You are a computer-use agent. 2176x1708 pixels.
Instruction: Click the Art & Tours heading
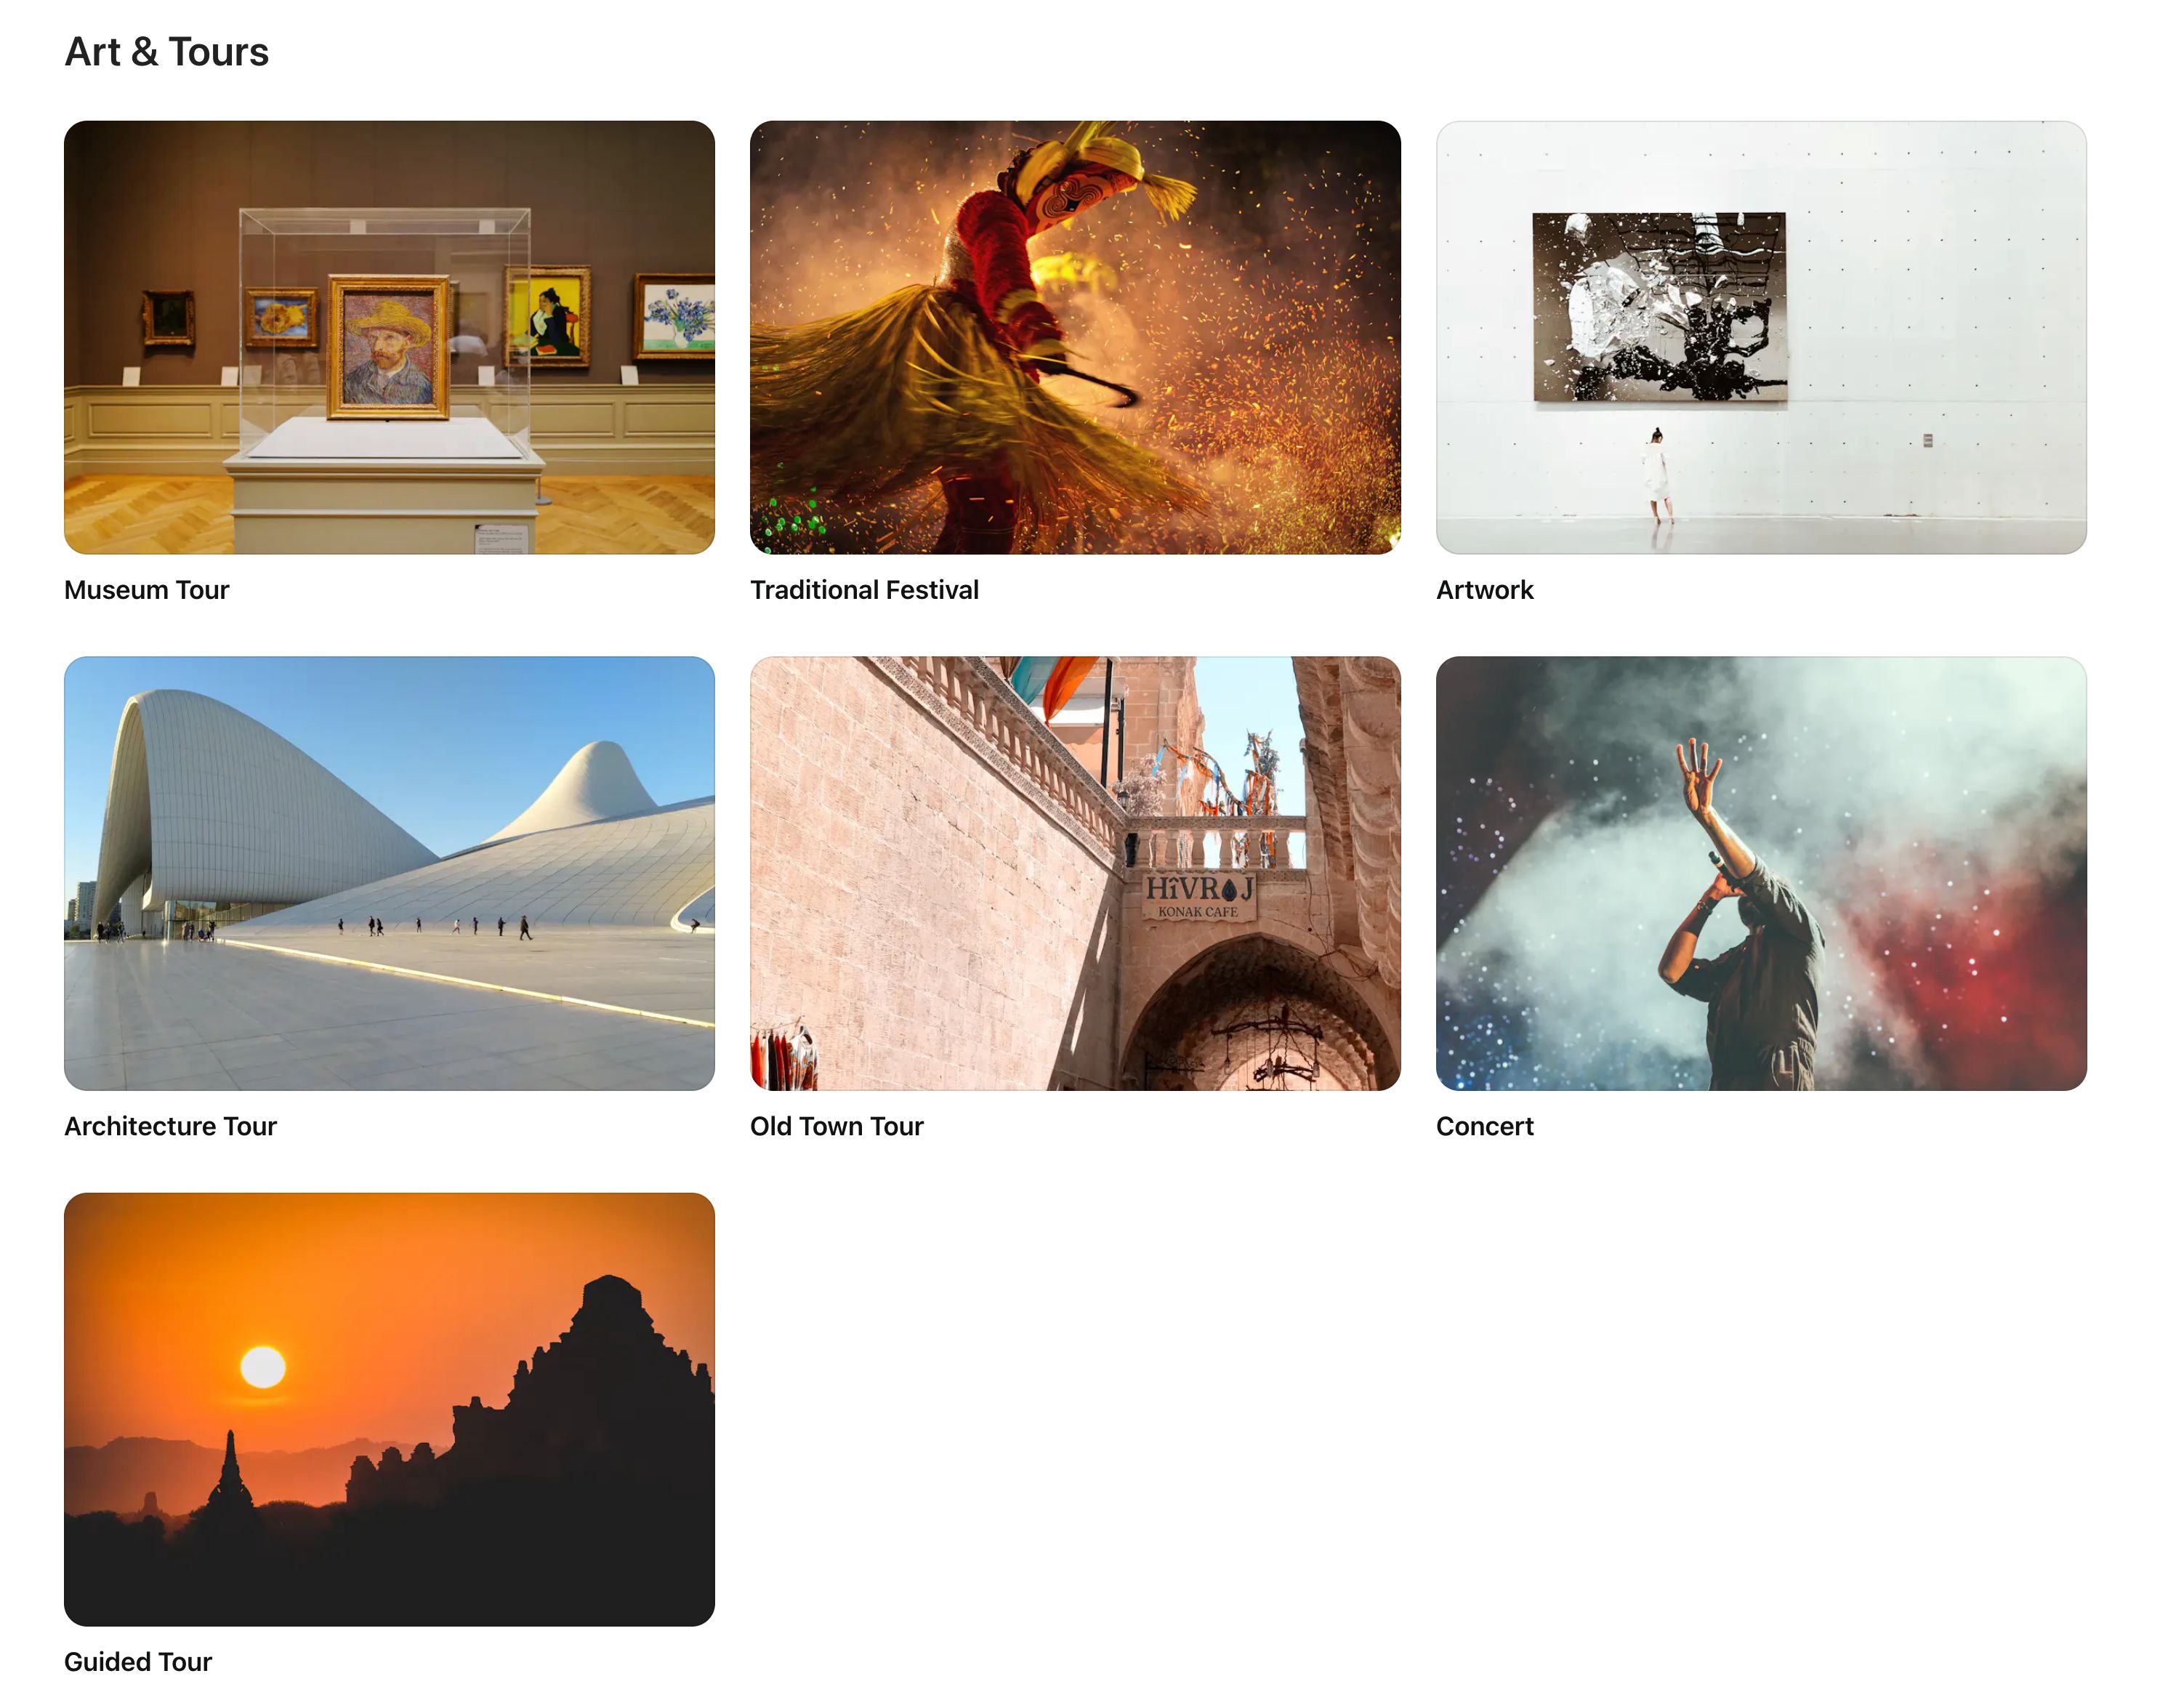(166, 52)
